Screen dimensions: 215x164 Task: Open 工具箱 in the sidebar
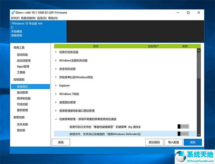coord(21,72)
